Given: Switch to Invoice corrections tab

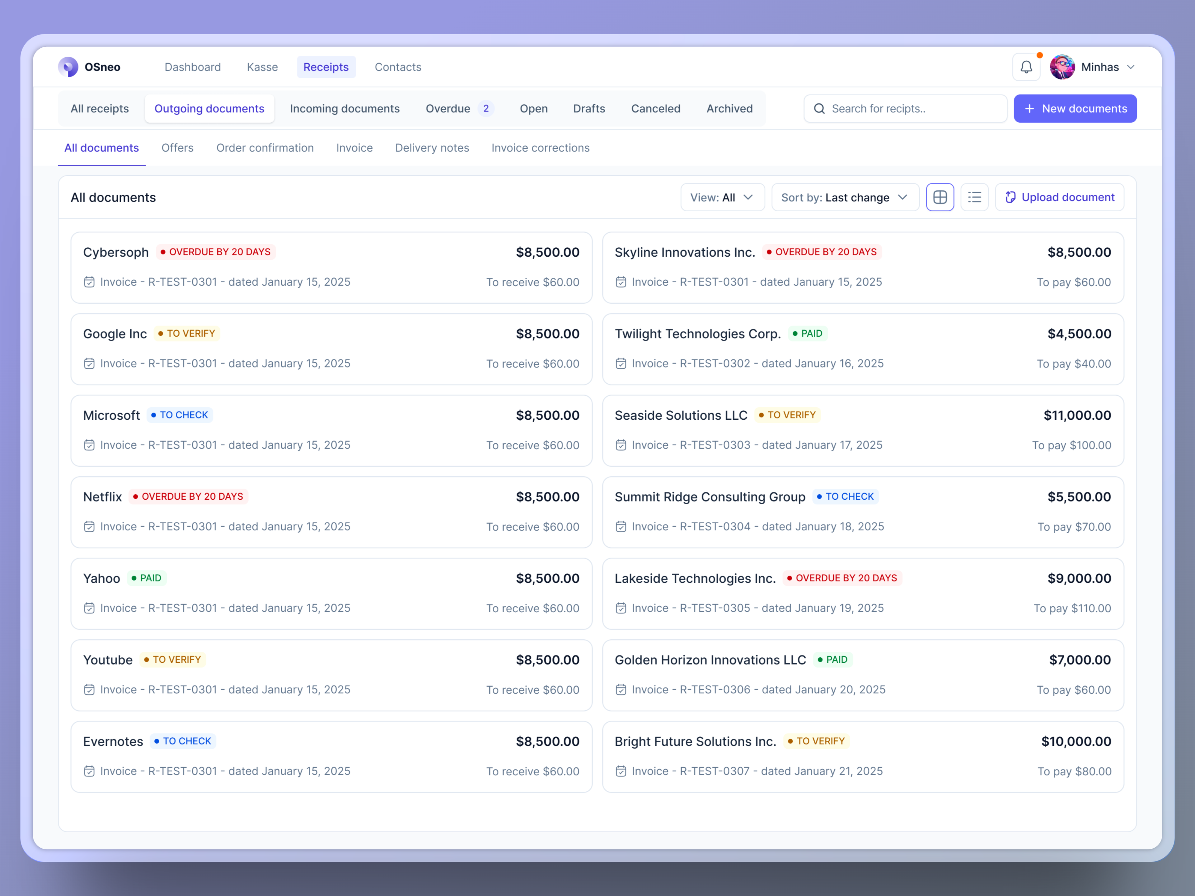Looking at the screenshot, I should 540,148.
